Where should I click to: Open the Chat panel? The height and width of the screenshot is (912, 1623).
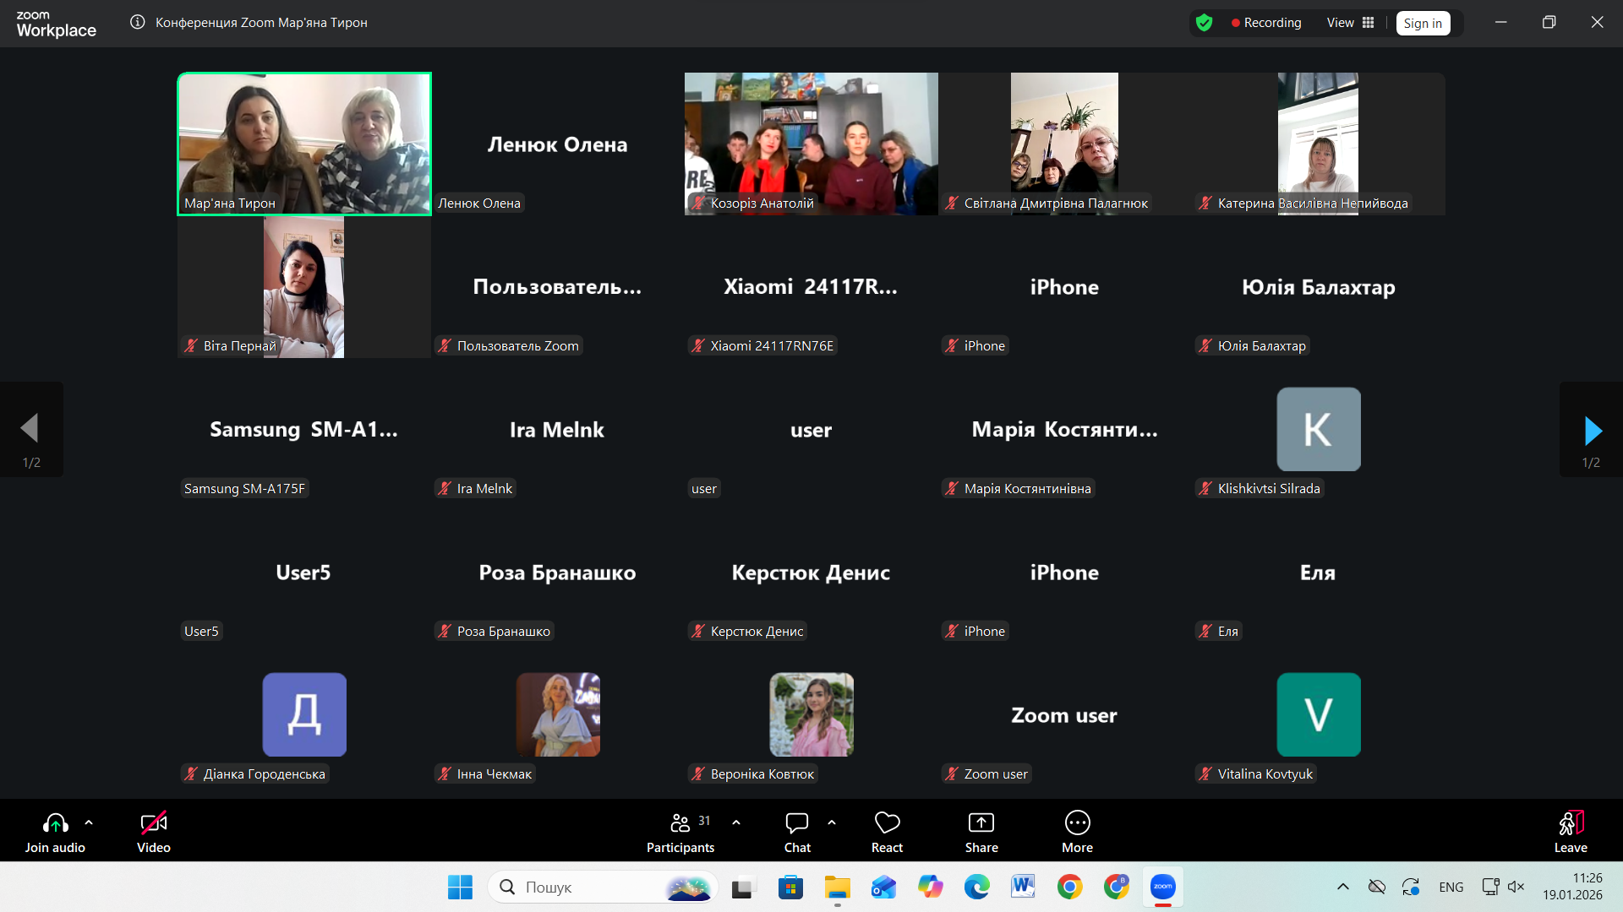pos(797,832)
